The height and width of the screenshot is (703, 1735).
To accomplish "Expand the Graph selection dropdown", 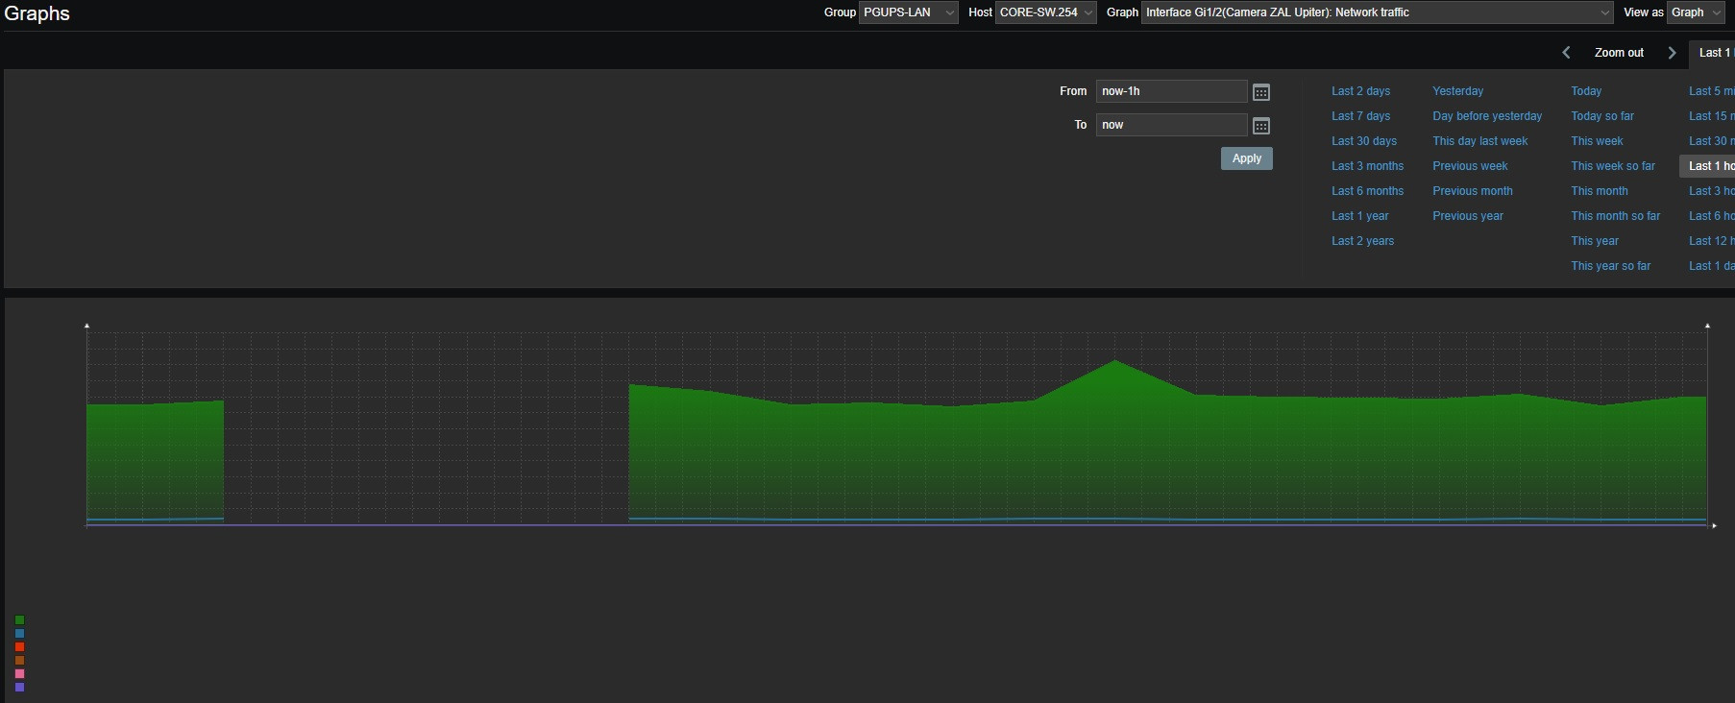I will coord(1377,12).
